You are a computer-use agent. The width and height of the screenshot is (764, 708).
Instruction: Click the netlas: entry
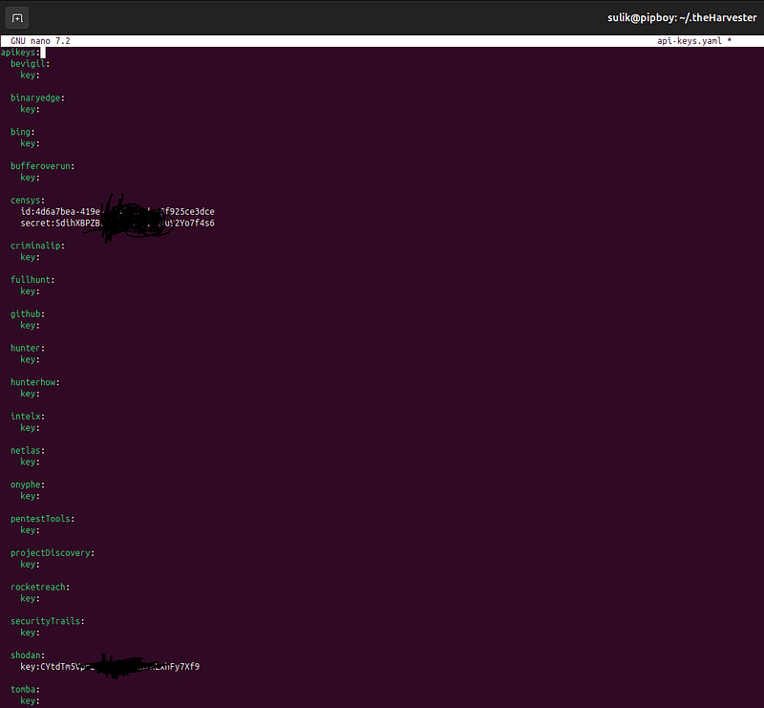point(28,450)
